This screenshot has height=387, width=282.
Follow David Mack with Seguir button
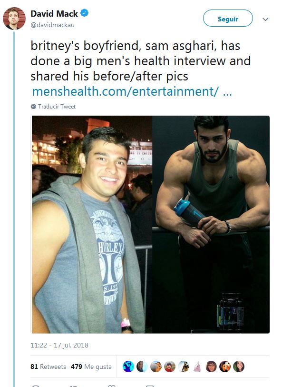[x=228, y=18]
